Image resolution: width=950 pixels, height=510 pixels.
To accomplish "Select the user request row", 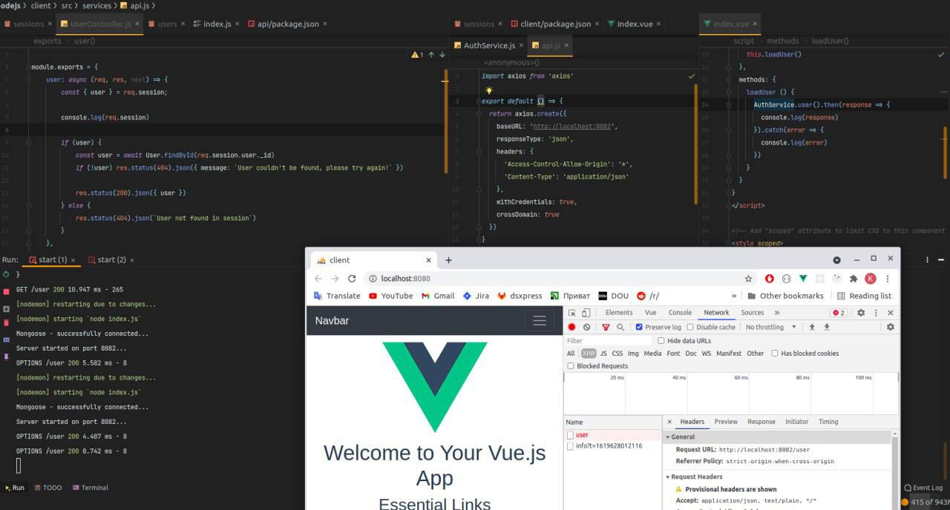I will coord(612,435).
